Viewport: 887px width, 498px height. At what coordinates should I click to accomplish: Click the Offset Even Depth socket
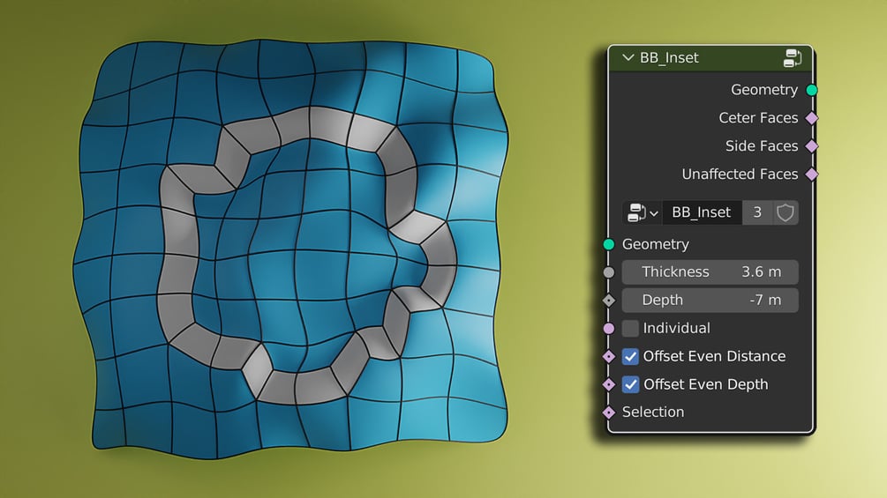click(x=609, y=384)
